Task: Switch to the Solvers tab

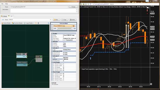Action: point(4,16)
